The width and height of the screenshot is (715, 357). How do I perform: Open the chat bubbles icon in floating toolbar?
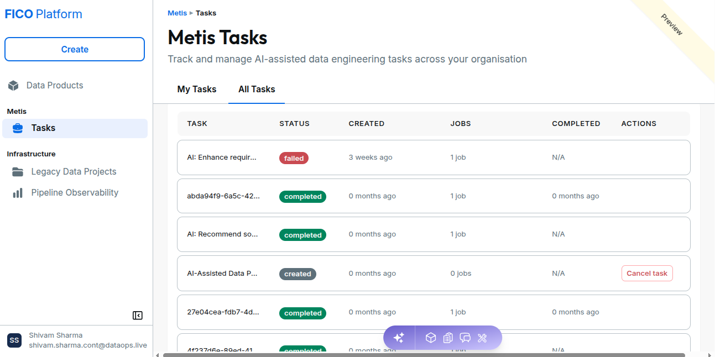[465, 338]
